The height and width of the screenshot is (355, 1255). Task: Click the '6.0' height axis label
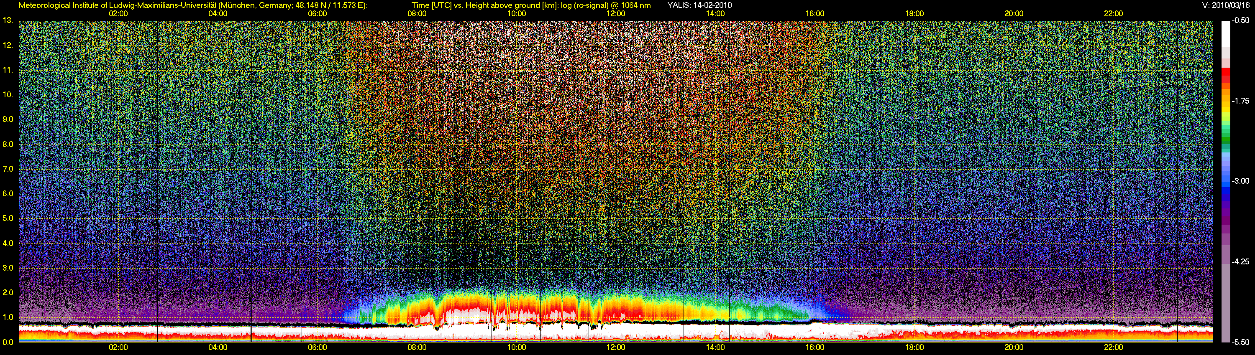(x=8, y=193)
